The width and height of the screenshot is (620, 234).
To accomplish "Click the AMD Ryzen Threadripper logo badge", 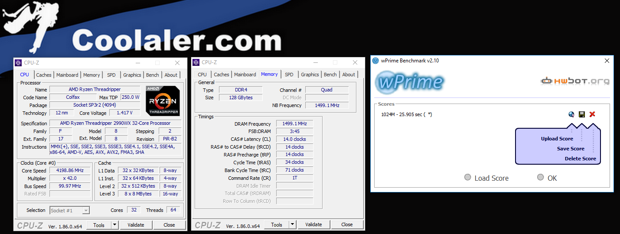I will 163,101.
